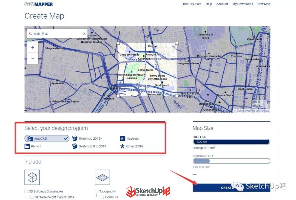Click the asterisk Other DXF icon
296x200 pixels.
122,146
